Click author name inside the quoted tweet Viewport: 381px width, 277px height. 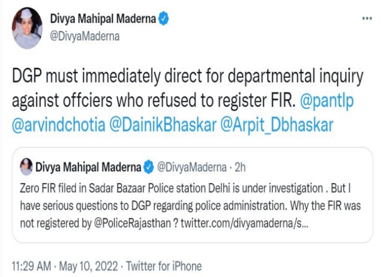pos(88,169)
